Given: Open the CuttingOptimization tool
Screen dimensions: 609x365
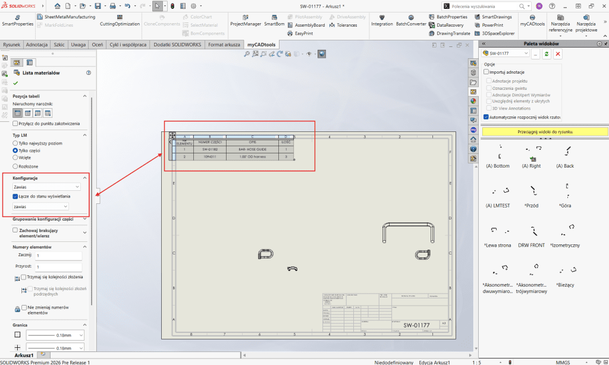Looking at the screenshot, I should 120,17.
